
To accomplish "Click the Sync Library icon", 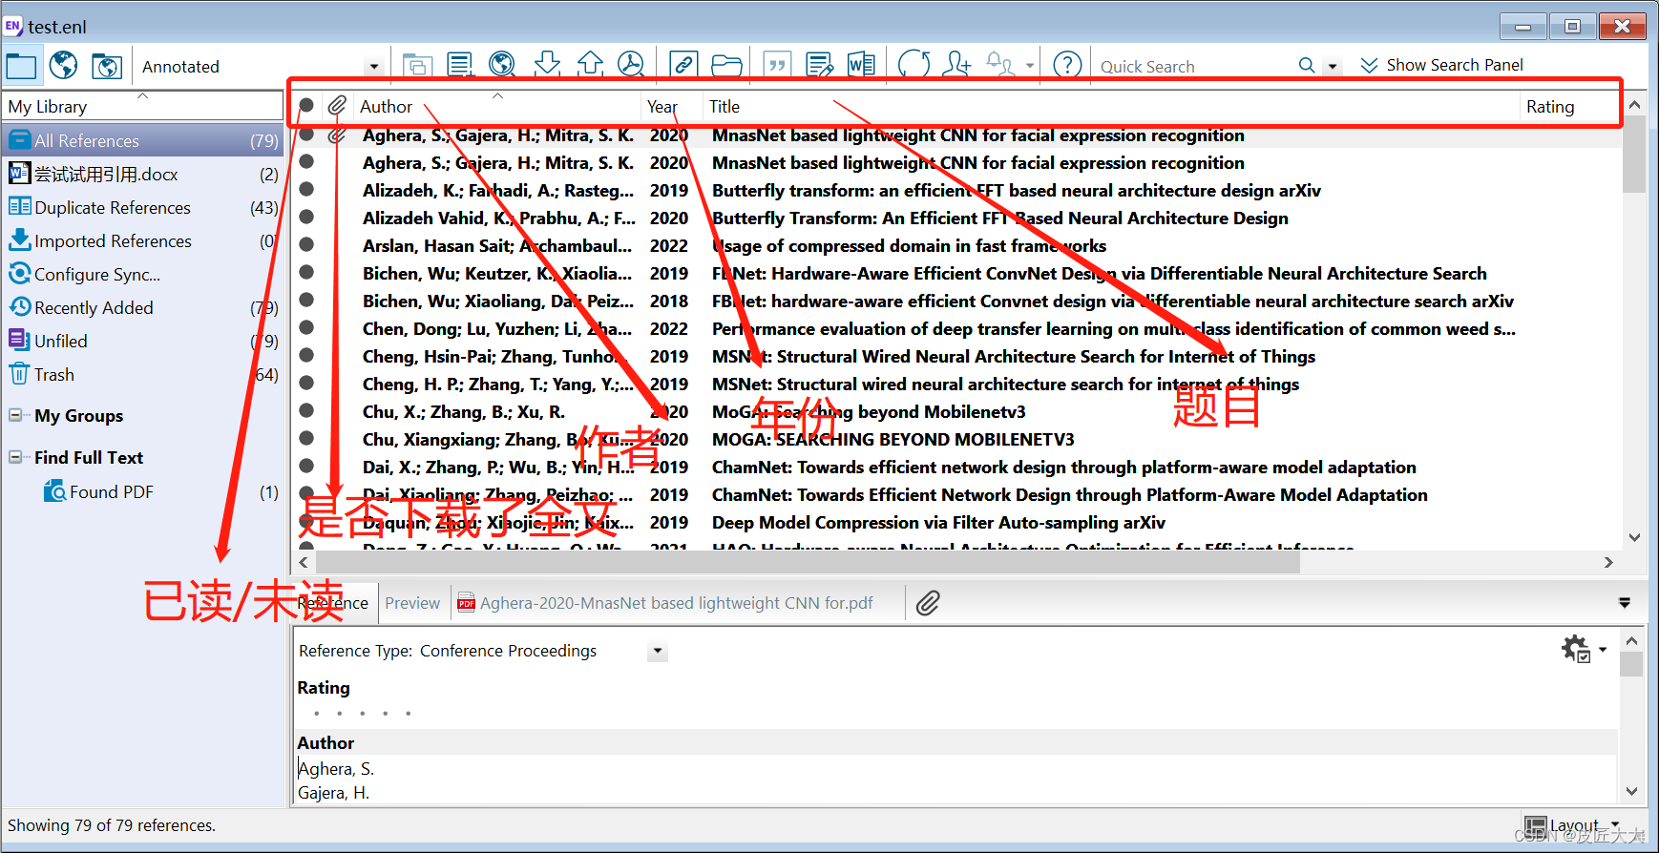I will pyautogui.click(x=913, y=65).
